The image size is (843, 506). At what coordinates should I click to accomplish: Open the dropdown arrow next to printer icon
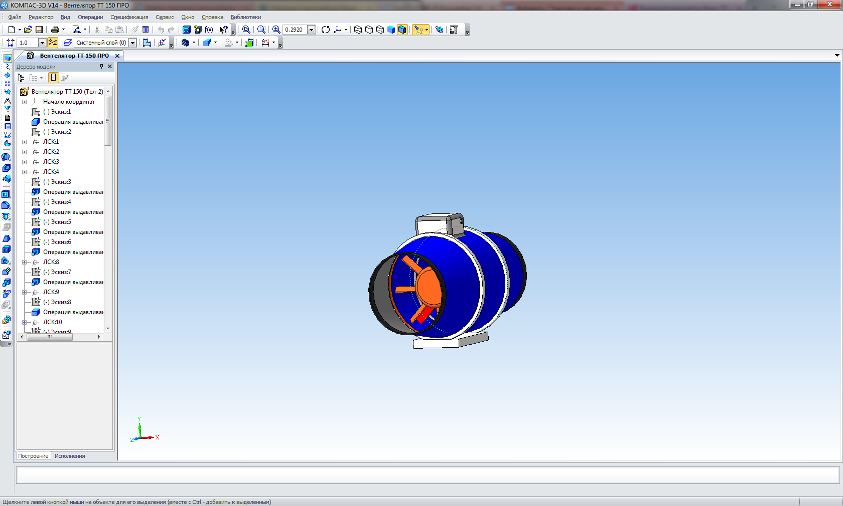[x=63, y=30]
